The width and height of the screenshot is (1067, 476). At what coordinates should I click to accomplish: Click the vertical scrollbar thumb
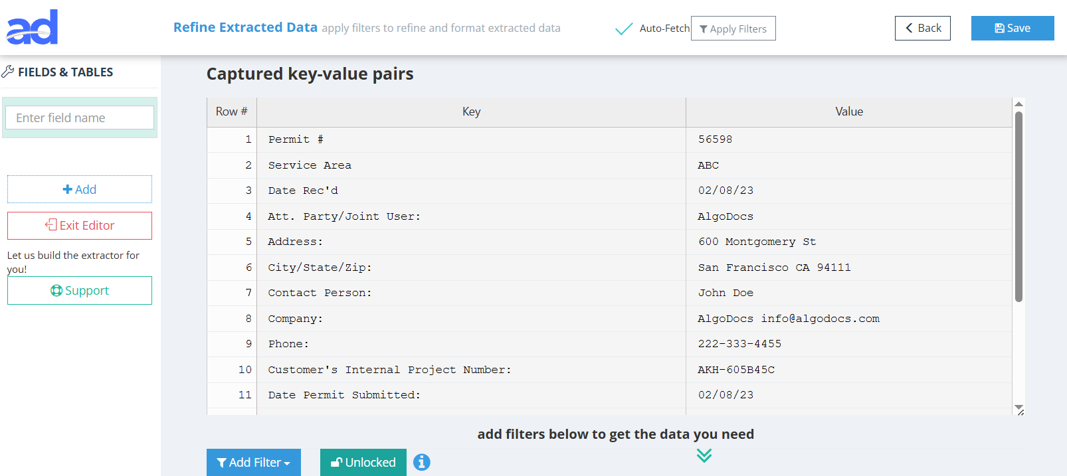[x=1018, y=206]
